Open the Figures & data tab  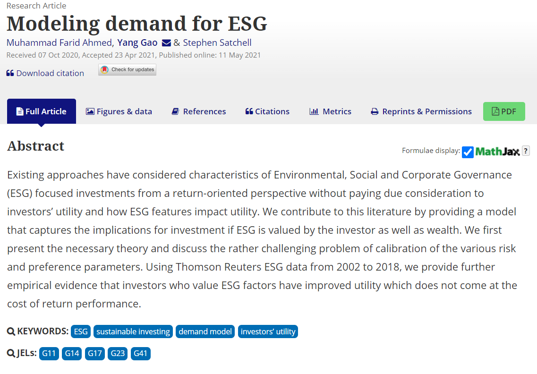[119, 111]
